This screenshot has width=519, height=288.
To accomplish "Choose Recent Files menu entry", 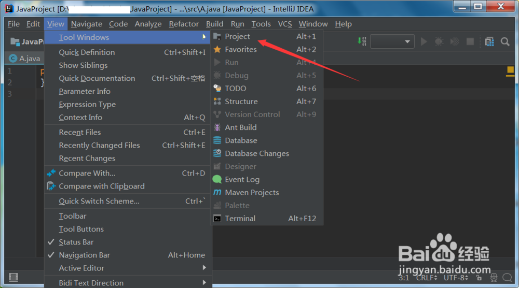I will click(128, 132).
